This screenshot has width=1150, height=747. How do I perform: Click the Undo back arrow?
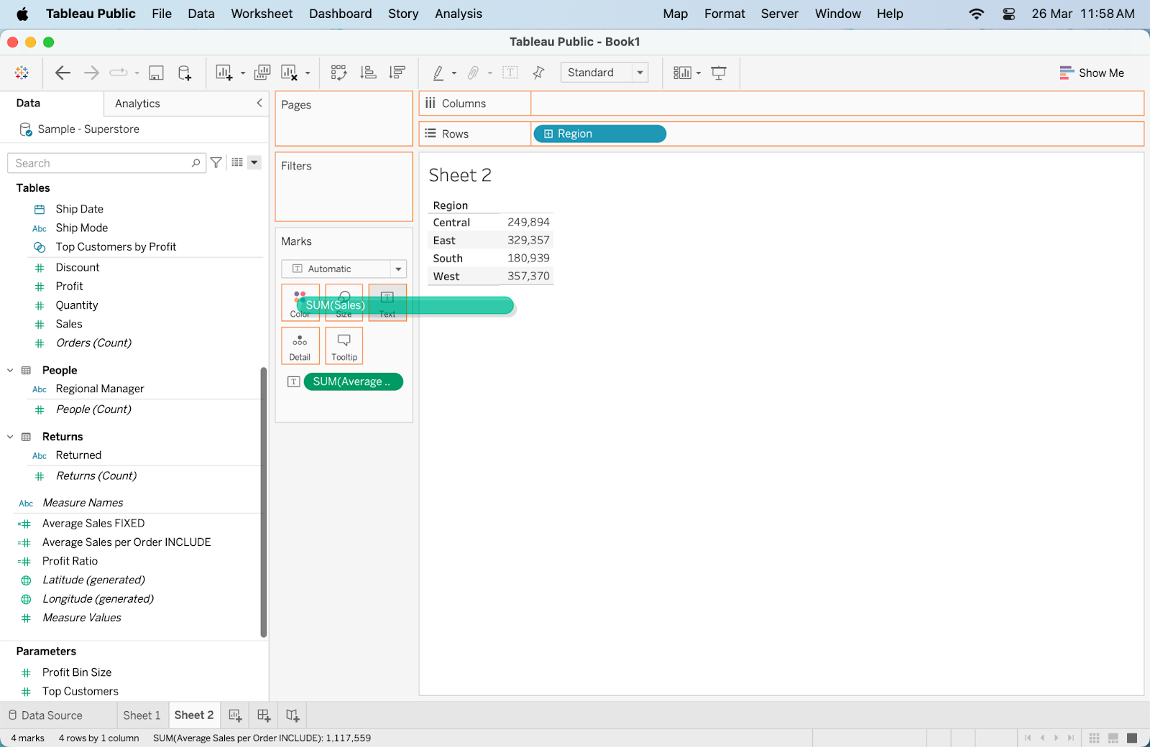point(63,73)
